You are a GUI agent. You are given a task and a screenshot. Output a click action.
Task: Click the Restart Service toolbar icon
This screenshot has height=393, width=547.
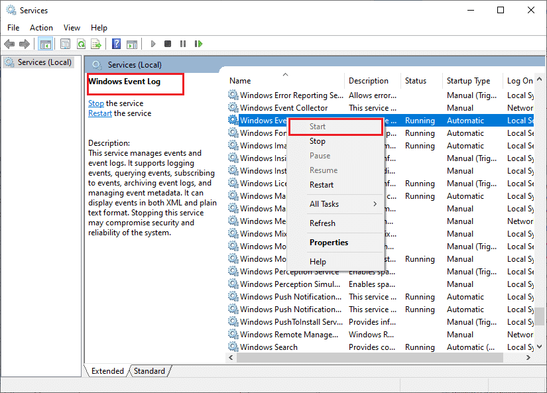click(198, 44)
